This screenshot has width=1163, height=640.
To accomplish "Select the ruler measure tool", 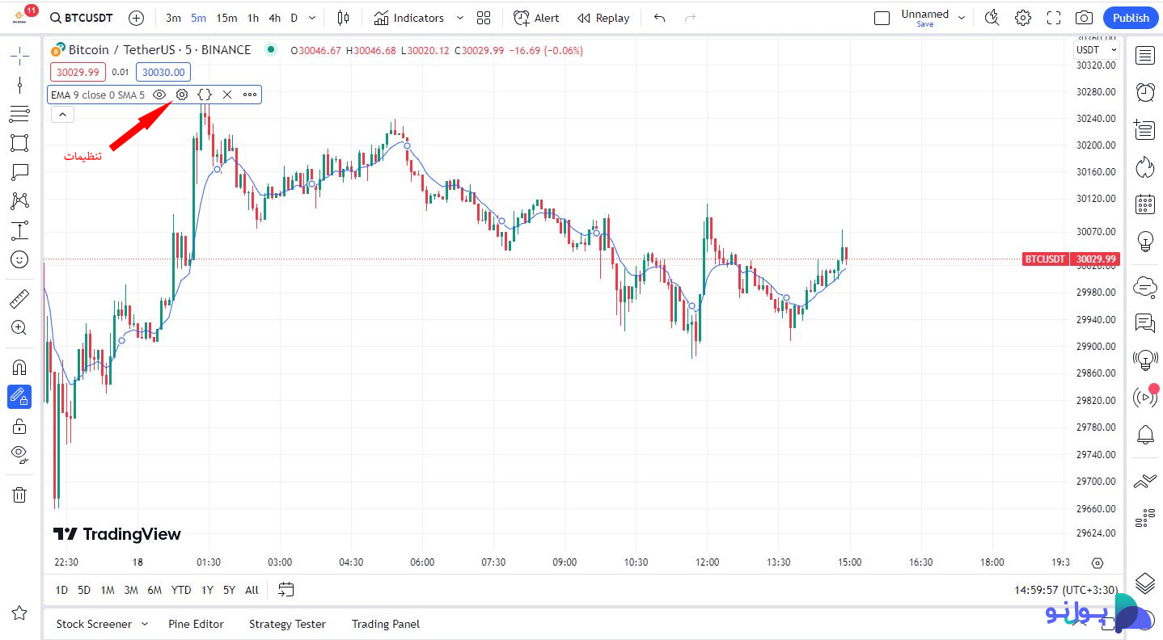I will (x=19, y=299).
